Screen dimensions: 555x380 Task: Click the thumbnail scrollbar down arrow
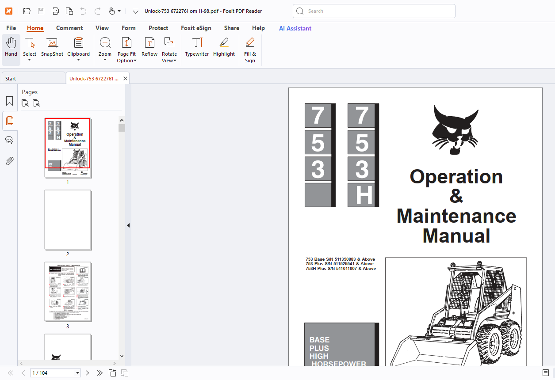pyautogui.click(x=122, y=356)
